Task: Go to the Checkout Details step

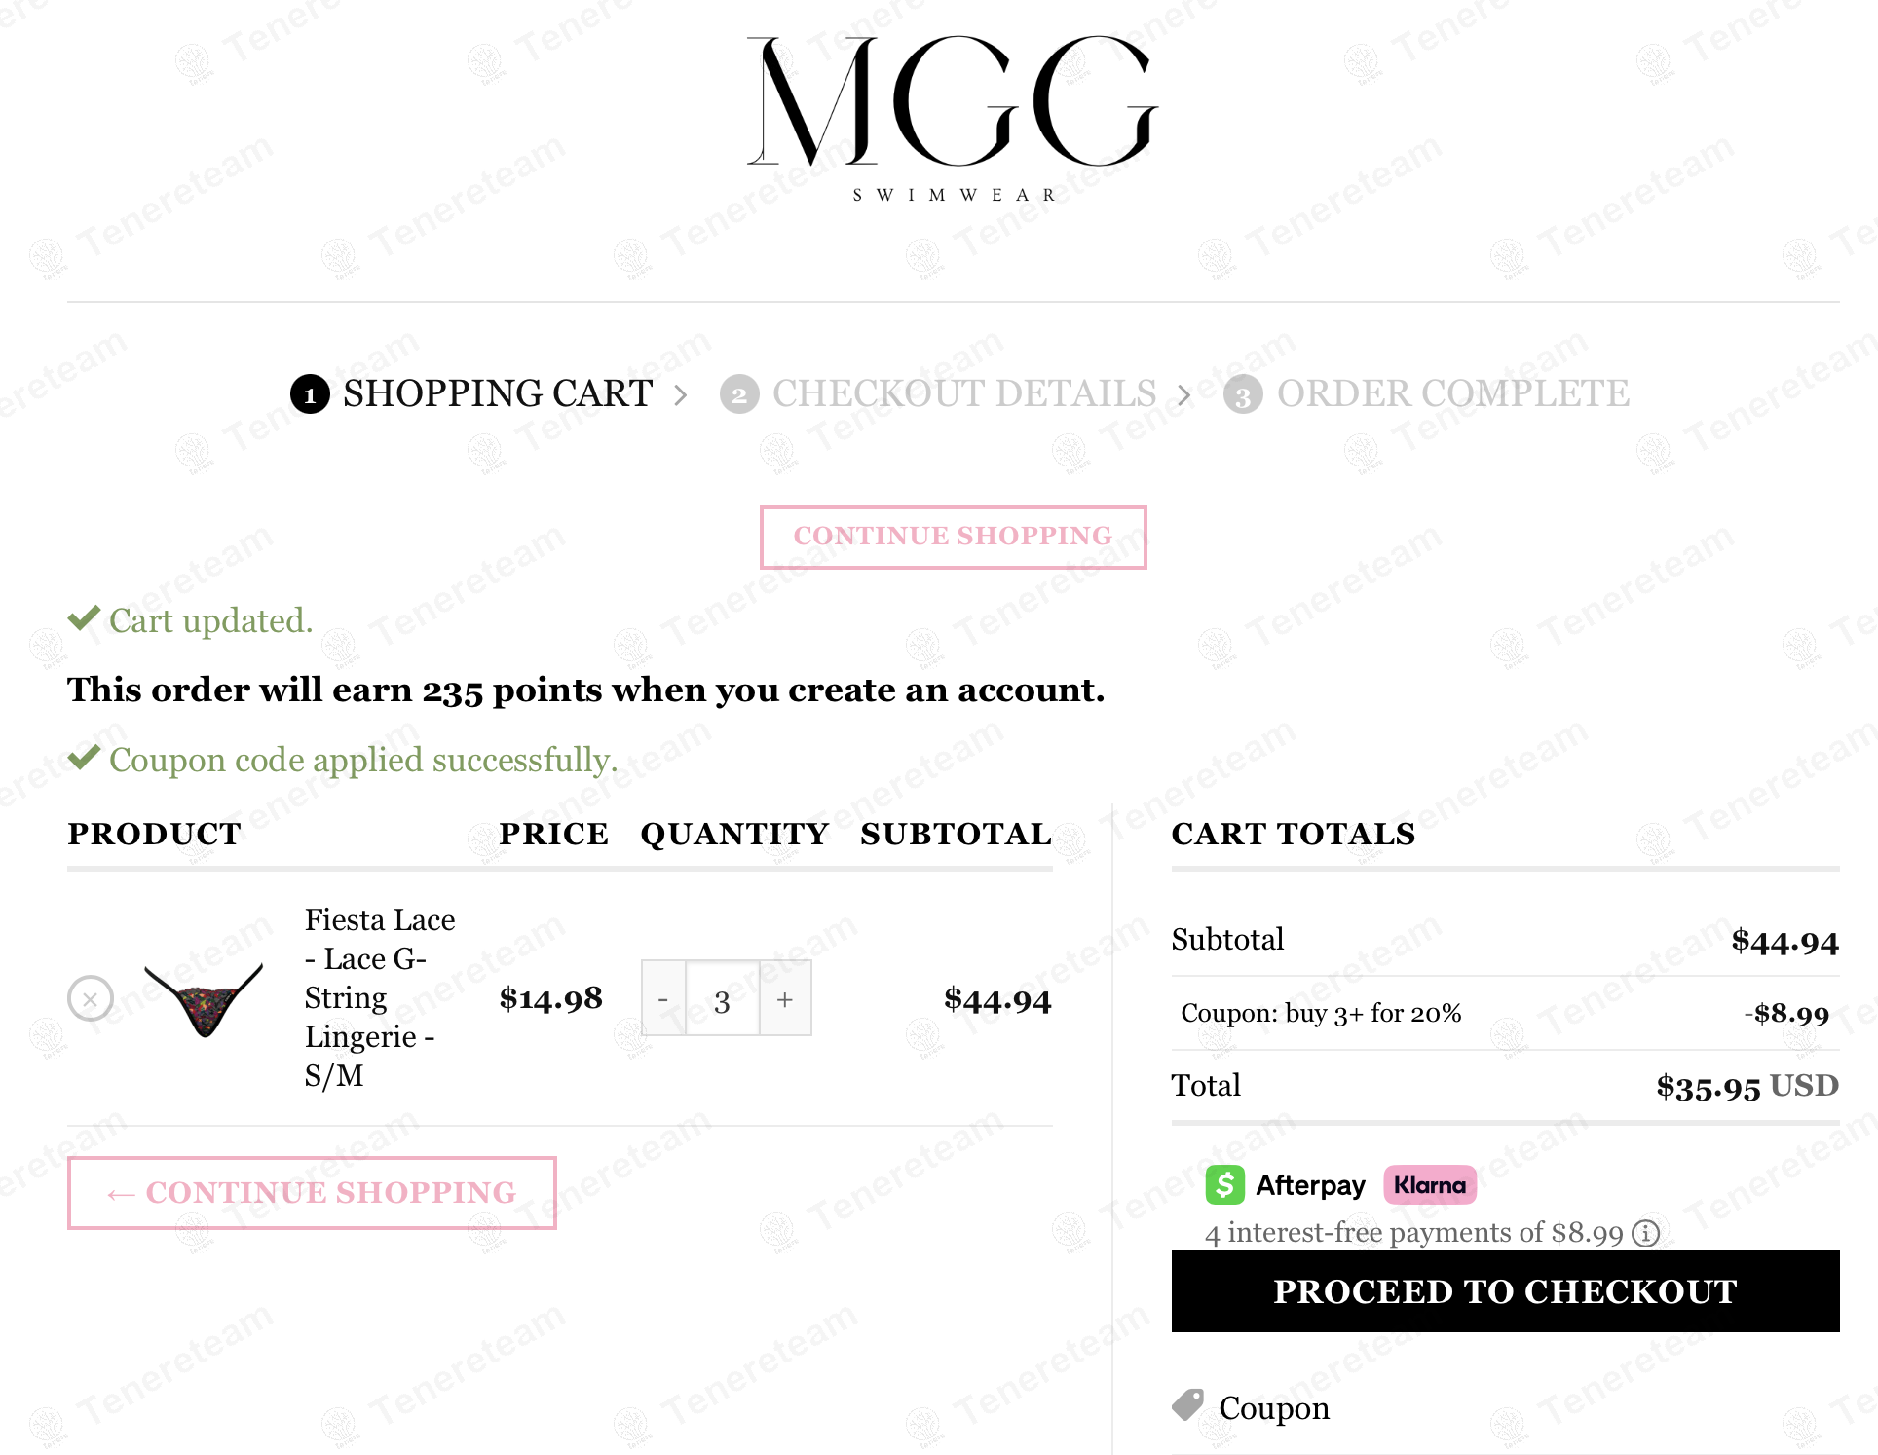Action: pyautogui.click(x=963, y=393)
